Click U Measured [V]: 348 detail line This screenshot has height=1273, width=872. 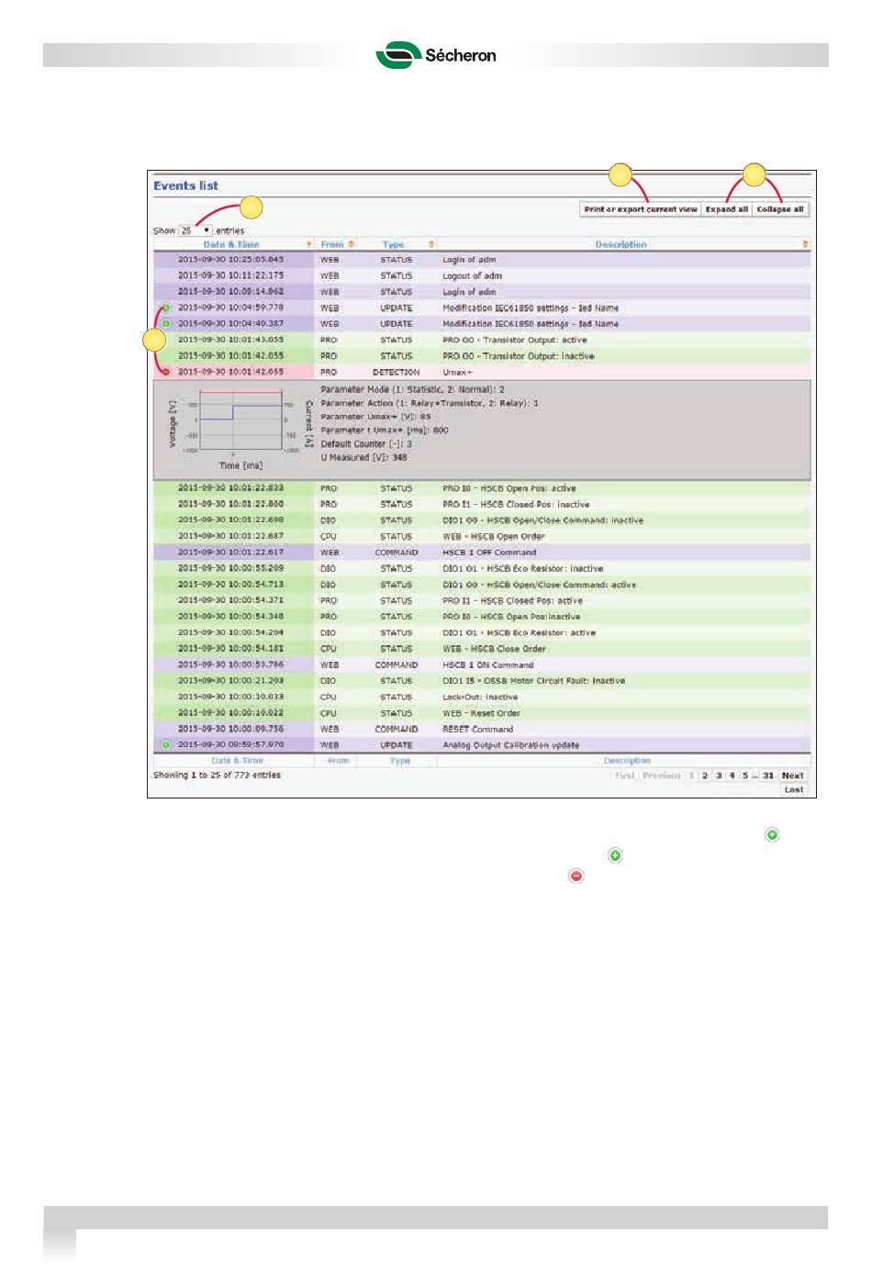point(364,457)
